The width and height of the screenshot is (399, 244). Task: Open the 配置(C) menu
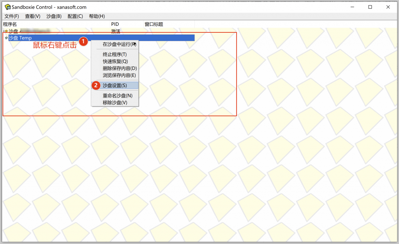click(75, 16)
